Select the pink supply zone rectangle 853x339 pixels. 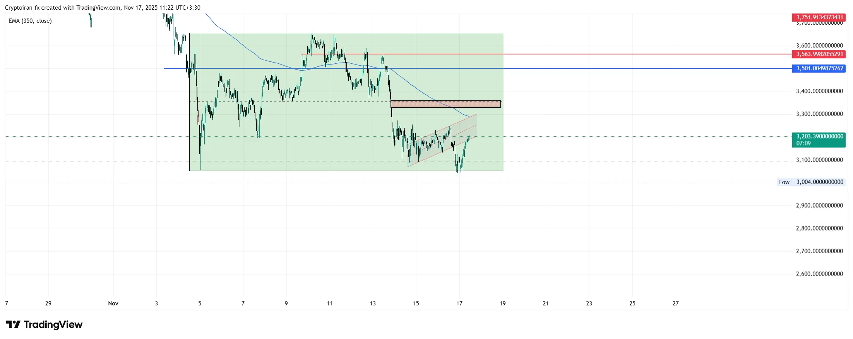445,104
